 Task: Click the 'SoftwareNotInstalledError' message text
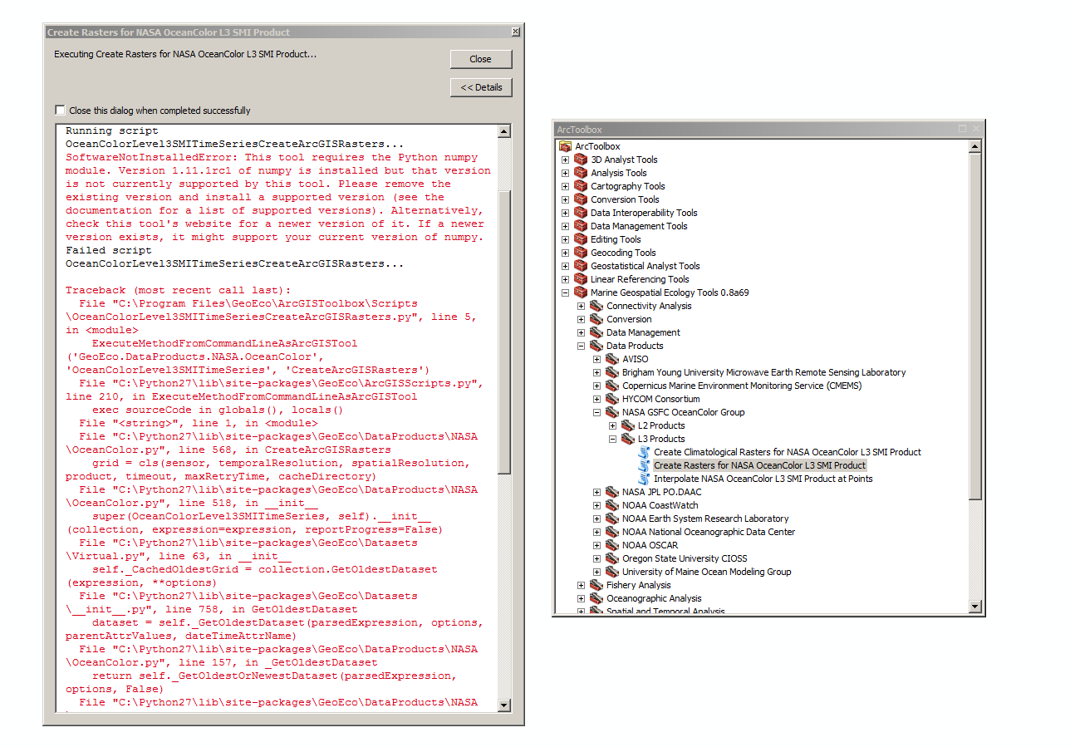click(x=278, y=197)
